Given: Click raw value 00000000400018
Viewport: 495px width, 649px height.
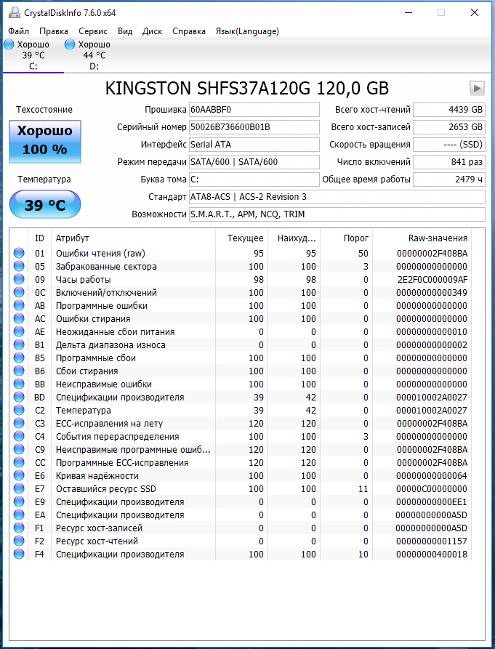Looking at the screenshot, I should (432, 555).
